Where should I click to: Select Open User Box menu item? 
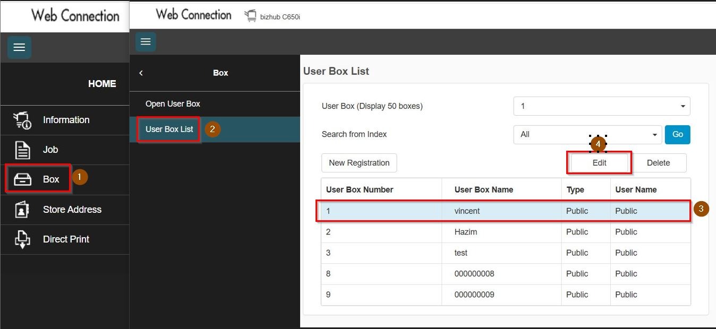173,104
